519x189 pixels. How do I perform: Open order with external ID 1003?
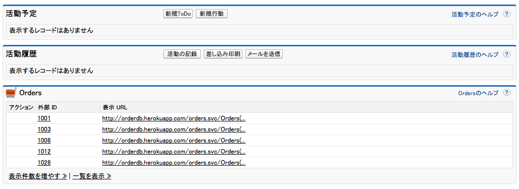44,130
